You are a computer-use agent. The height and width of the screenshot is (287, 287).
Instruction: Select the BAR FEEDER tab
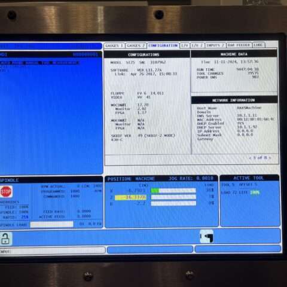click(x=239, y=45)
